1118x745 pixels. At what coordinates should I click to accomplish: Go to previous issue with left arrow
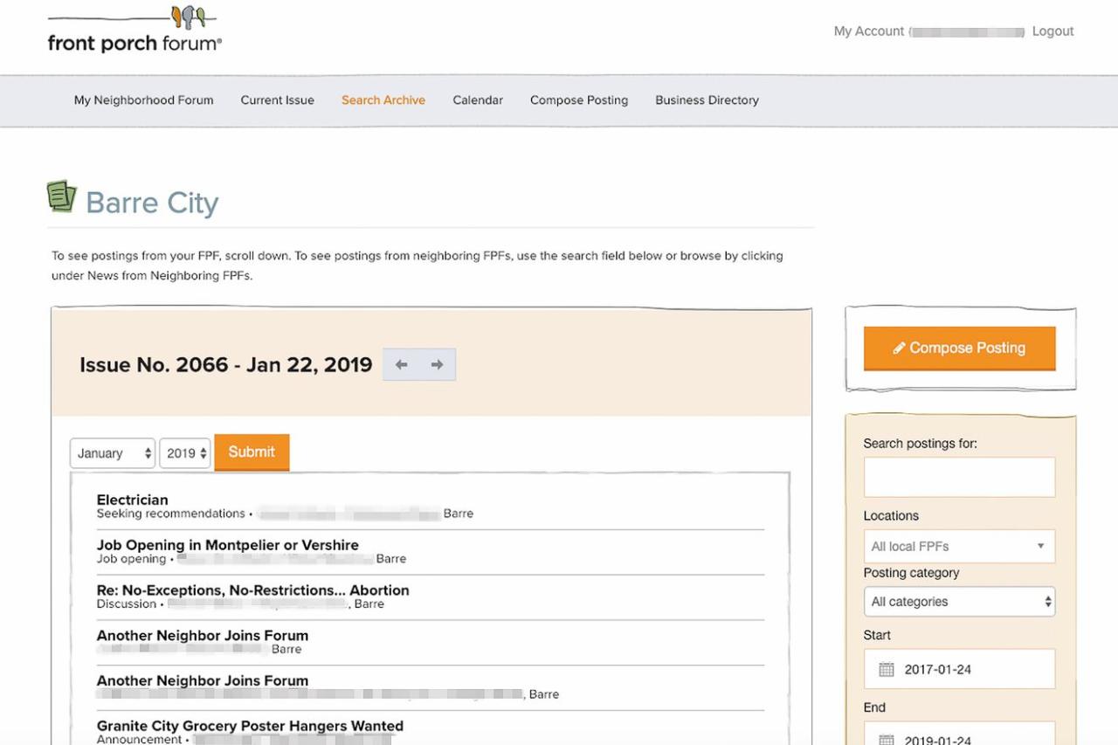(401, 365)
